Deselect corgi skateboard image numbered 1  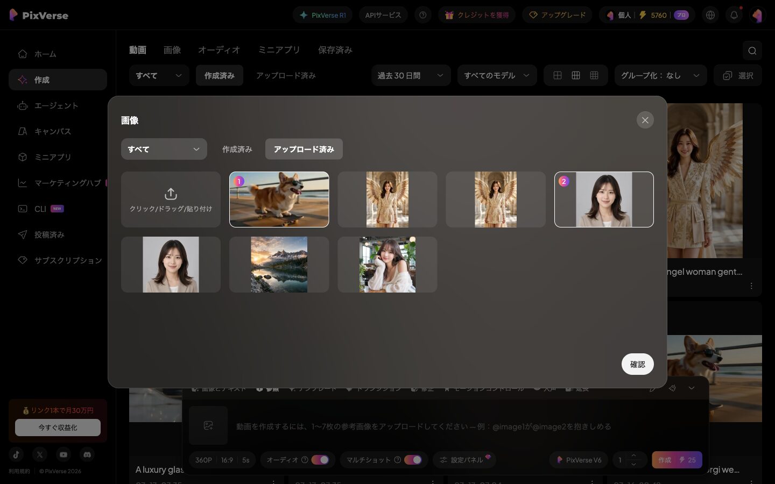point(279,200)
